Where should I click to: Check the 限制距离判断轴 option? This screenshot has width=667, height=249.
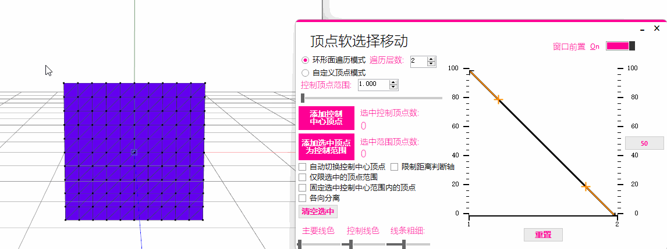(394, 167)
